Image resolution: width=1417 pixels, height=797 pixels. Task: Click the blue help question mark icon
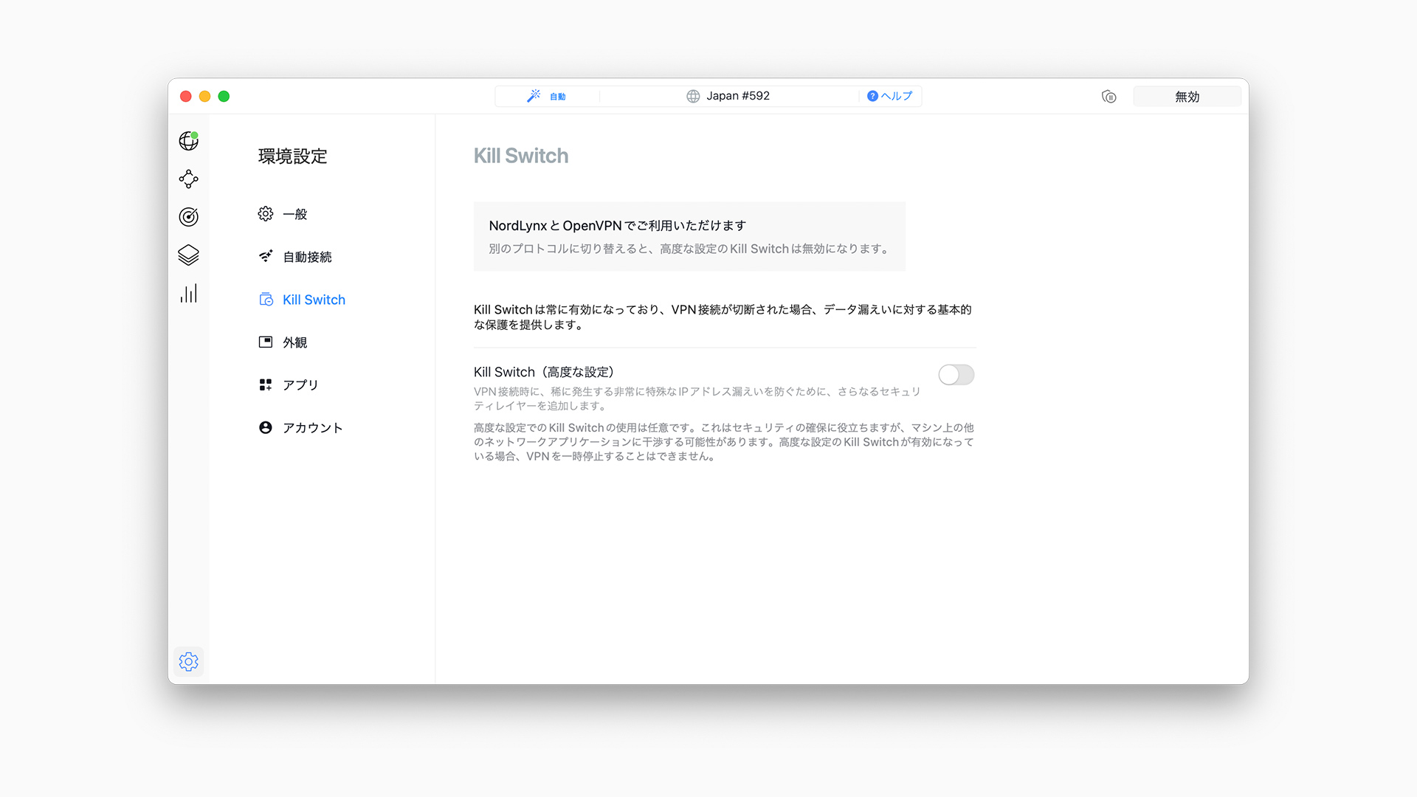872,96
